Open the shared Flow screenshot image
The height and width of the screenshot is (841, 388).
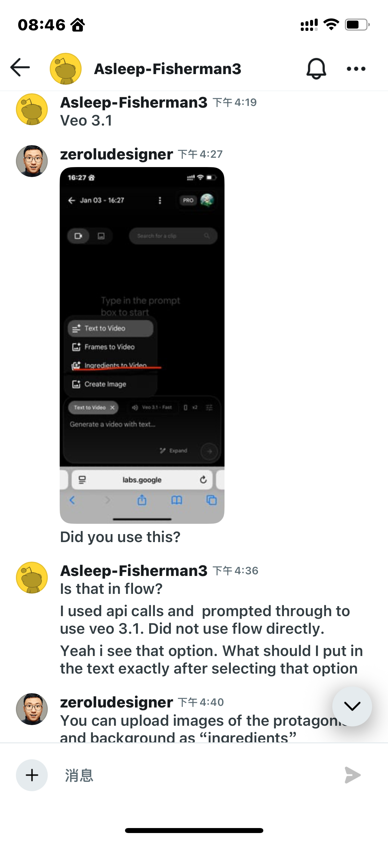click(x=142, y=345)
